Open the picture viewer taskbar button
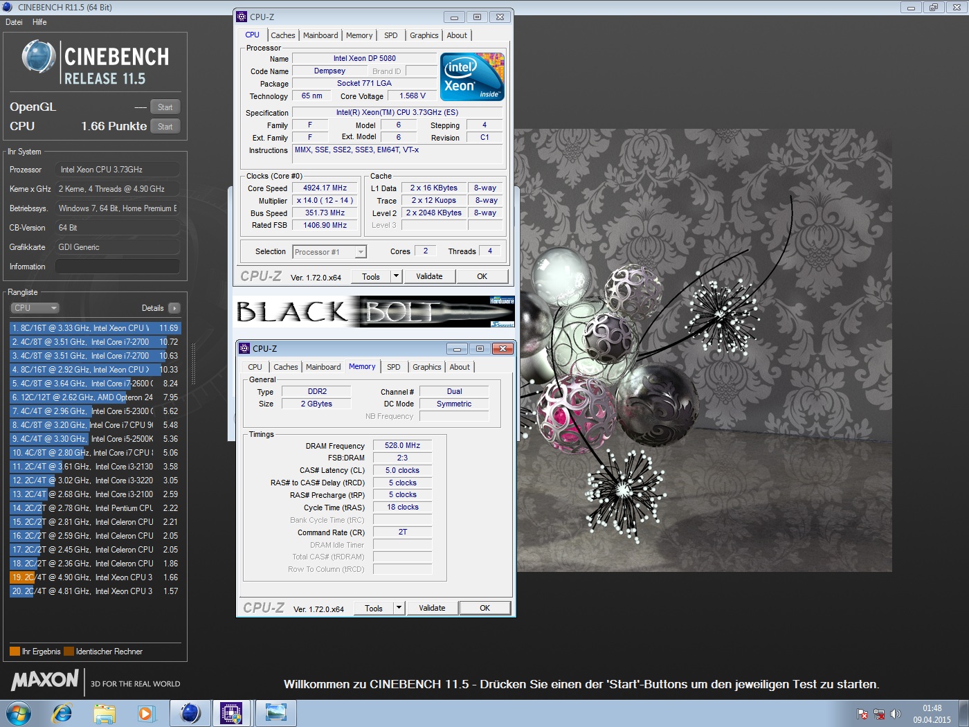This screenshot has height=727, width=969. coord(275,713)
